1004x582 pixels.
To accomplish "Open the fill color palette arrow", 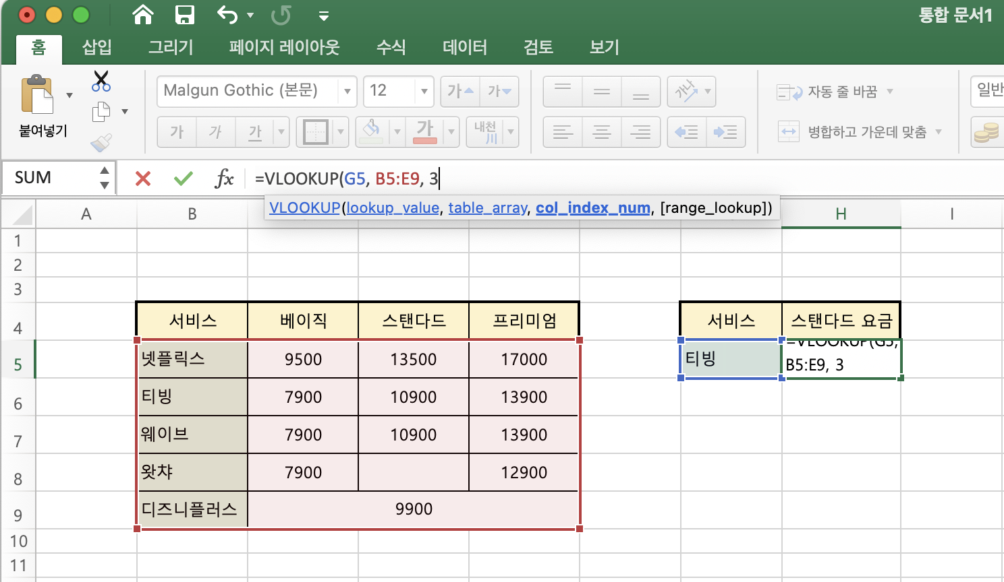I will [397, 132].
